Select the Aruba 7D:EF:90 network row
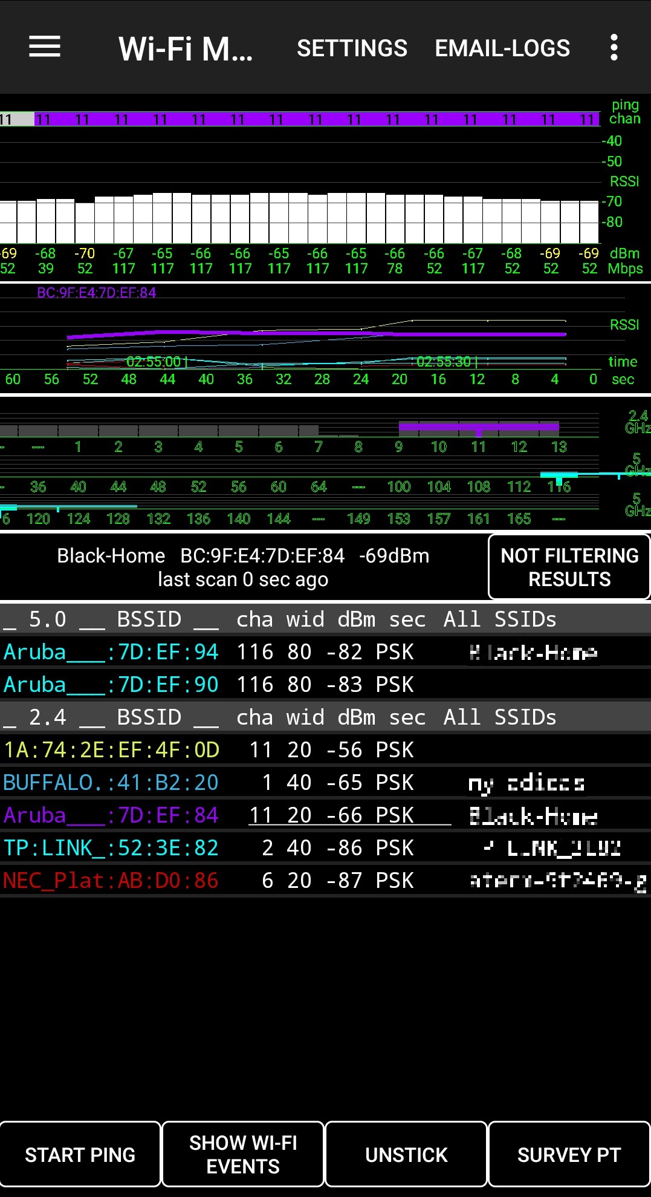The image size is (651, 1197). point(325,684)
